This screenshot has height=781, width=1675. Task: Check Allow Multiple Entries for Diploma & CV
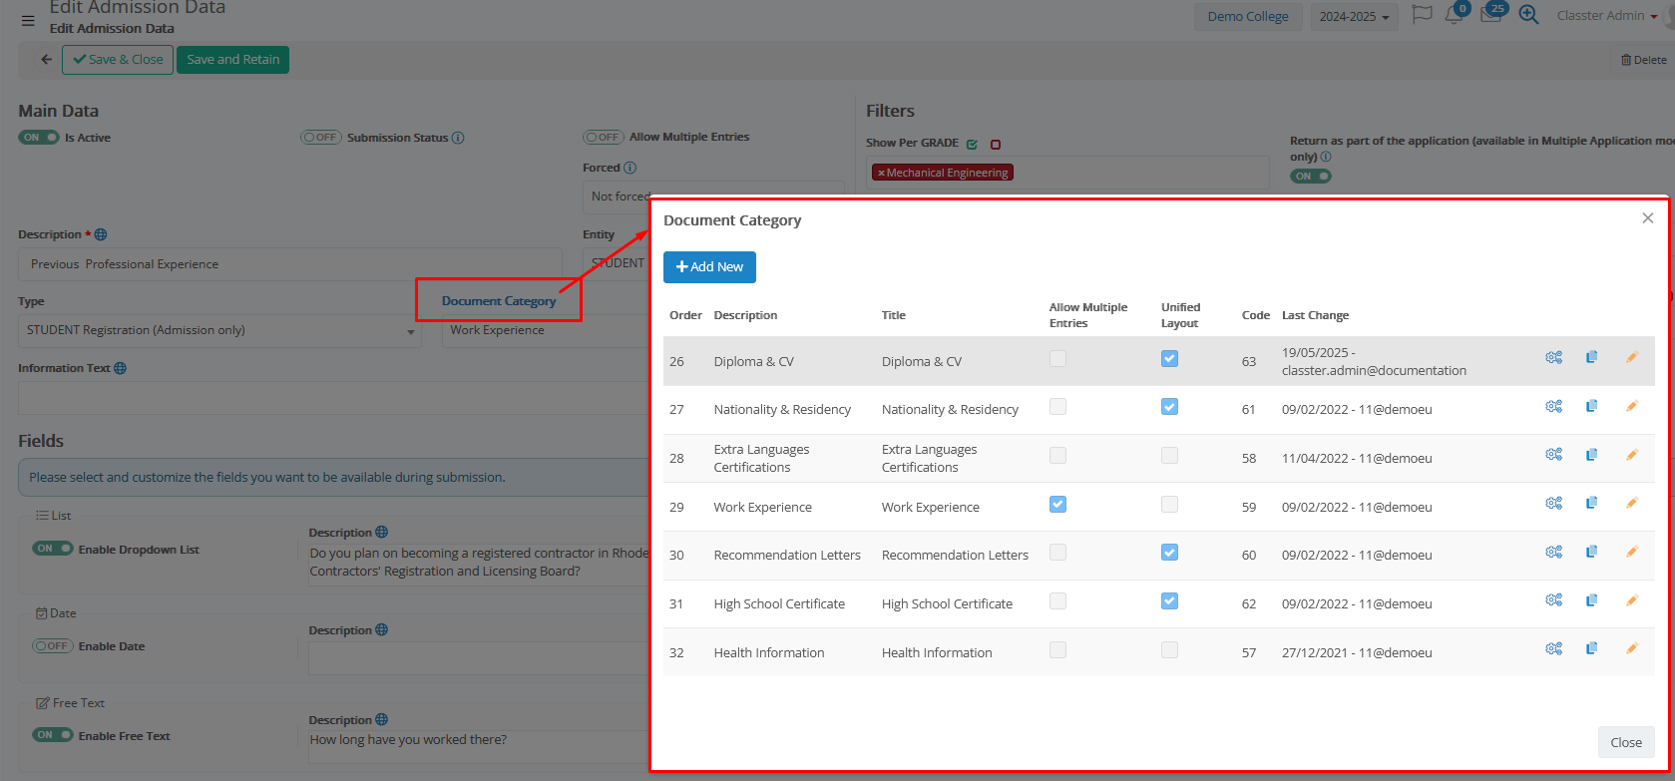(1058, 359)
